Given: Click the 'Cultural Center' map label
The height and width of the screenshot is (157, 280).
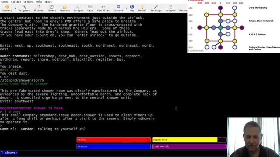Looking at the screenshot, I should (264, 48).
